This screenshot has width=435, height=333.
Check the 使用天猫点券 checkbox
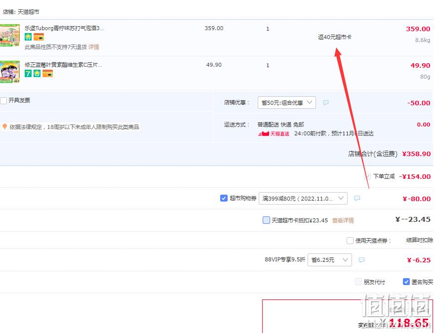click(350, 240)
